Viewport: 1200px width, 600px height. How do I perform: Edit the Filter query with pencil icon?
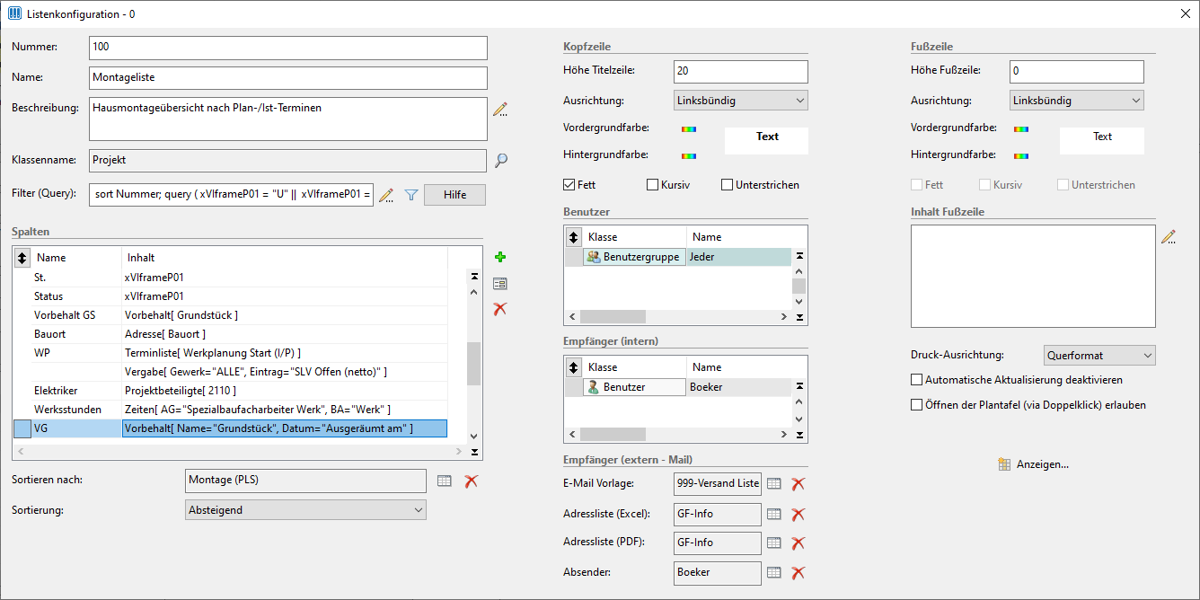(x=387, y=195)
